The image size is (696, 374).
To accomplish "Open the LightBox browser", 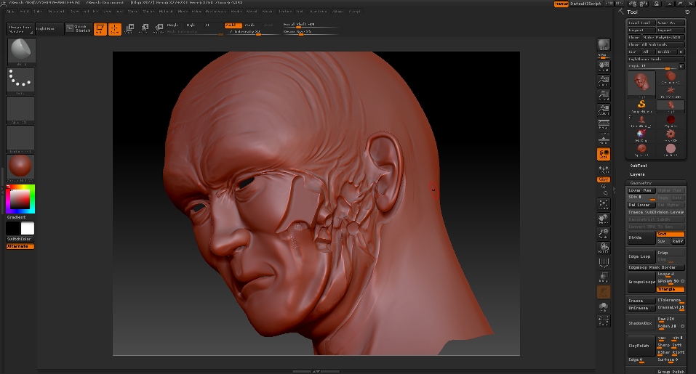I will (x=45, y=29).
